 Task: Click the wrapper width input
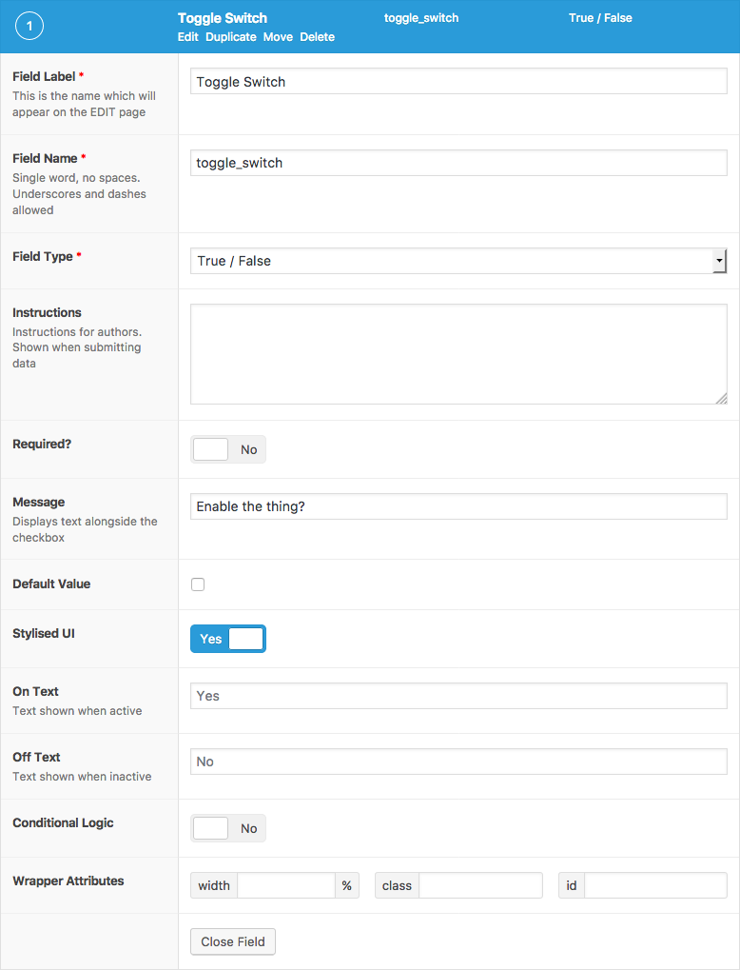286,885
